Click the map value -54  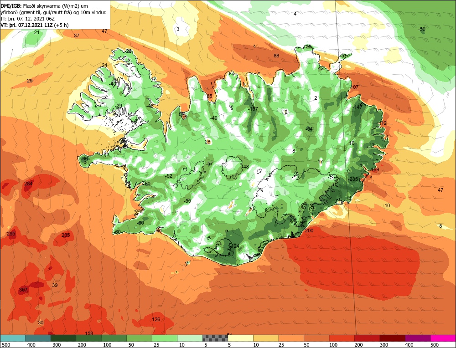[309, 129]
